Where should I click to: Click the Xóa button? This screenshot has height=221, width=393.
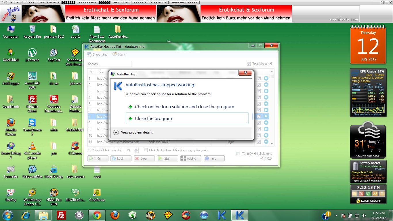tap(144, 159)
